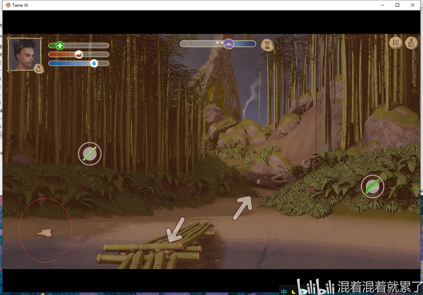Viewport: 423px width, 295px height.
Task: Click the moon icon in the system tray
Action: [293, 292]
